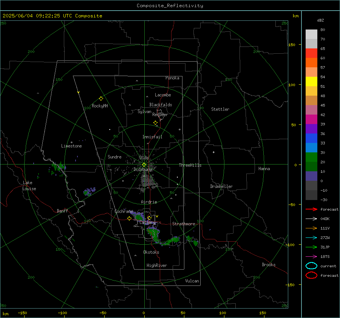Select the bright green swatch between 20 and 30 dBZ
340x318 pixels.
tap(311, 157)
